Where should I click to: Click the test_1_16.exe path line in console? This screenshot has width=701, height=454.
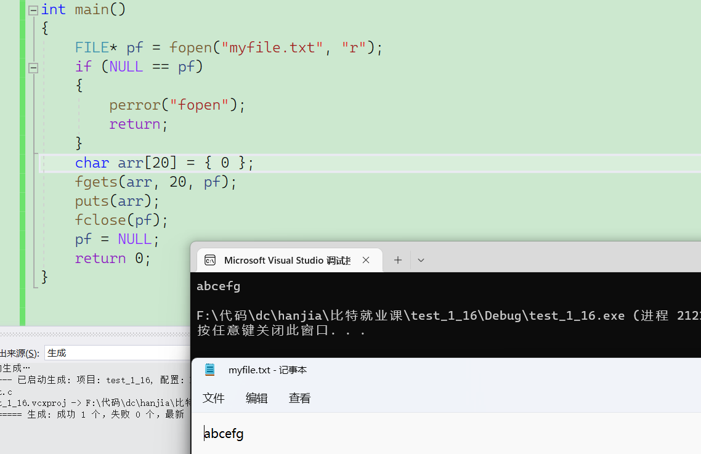(x=448, y=316)
